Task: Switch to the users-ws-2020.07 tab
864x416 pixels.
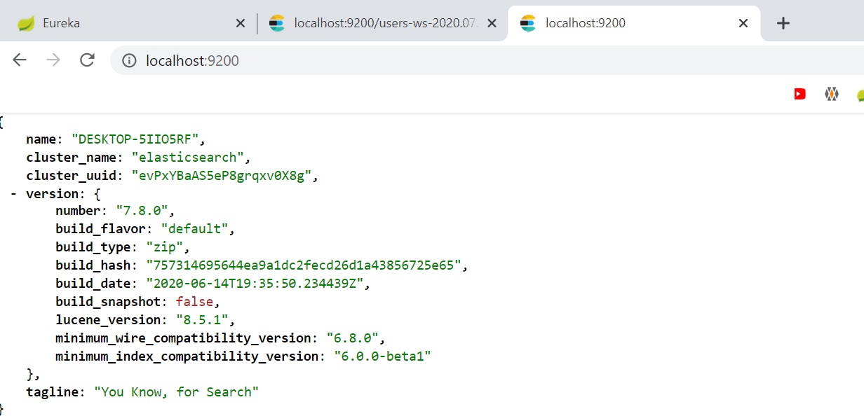Action: 379,23
